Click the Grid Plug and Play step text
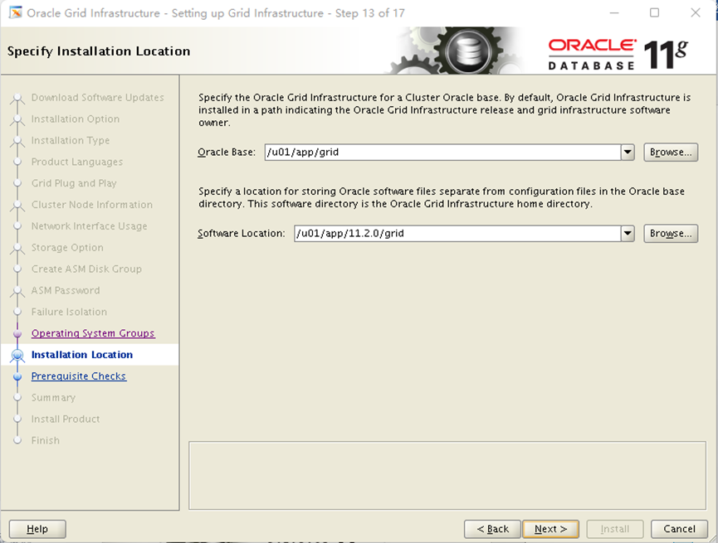Image resolution: width=718 pixels, height=543 pixels. [74, 183]
